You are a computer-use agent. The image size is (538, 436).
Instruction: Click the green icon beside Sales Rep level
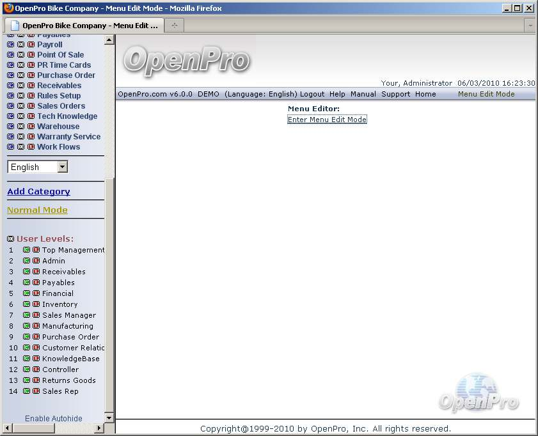coord(27,391)
